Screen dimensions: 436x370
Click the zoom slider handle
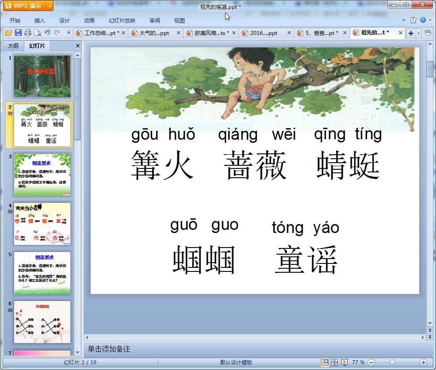pos(392,362)
